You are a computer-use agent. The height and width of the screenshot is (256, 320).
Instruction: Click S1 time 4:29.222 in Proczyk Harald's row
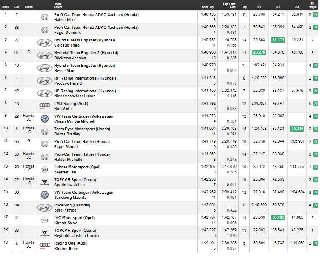coord(259,78)
